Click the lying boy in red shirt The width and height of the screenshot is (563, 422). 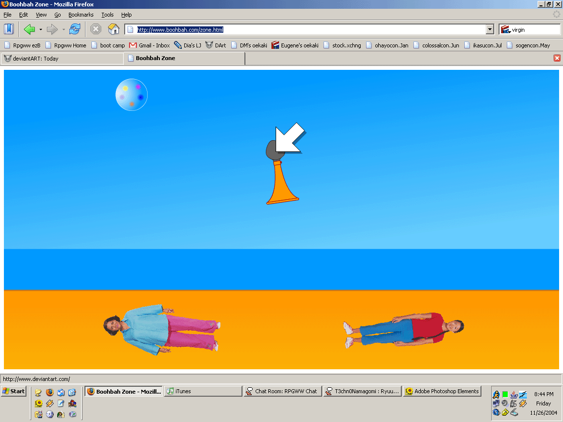point(403,330)
